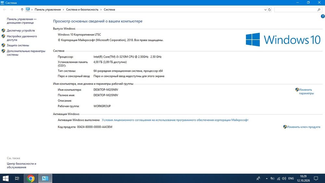
Task: Open Настройка удаленного доступа link
Action: (x=22, y=38)
